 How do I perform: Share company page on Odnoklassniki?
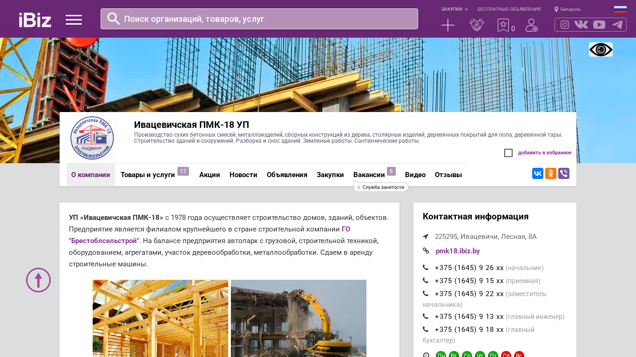click(551, 173)
